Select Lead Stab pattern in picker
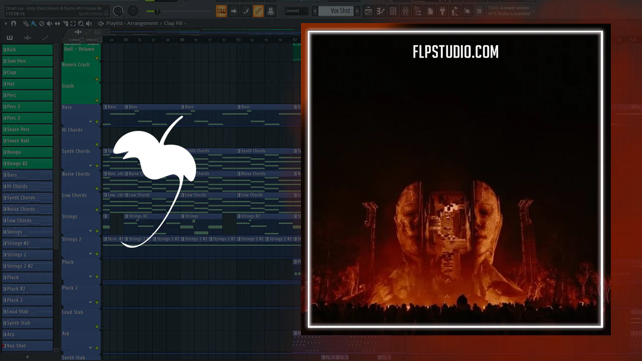The image size is (642, 361). coord(28,311)
